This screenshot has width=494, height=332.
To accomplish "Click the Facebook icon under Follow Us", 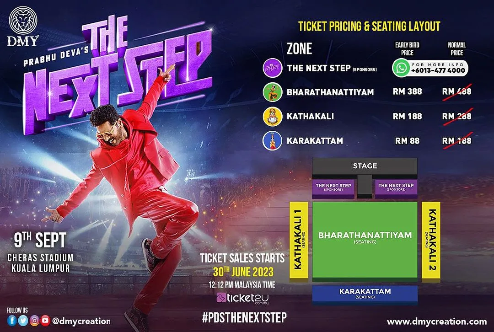I will (x=12, y=321).
